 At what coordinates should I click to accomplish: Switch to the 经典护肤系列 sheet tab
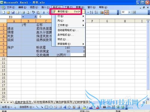click(23, 102)
